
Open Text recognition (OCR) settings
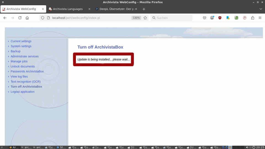tap(25, 82)
